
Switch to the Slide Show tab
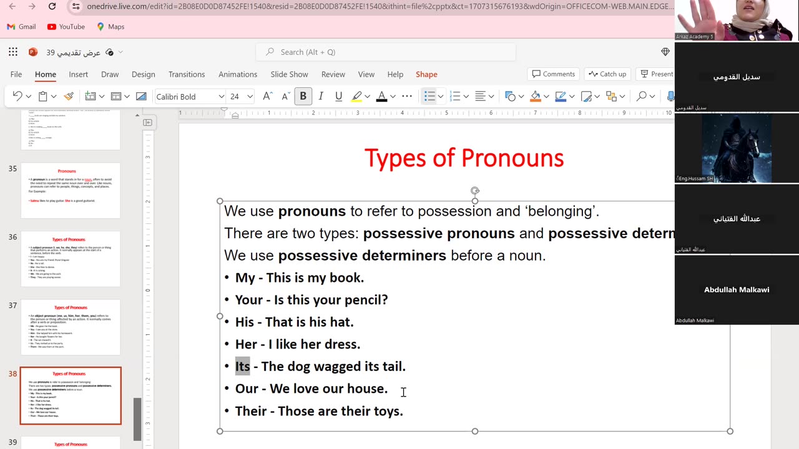coord(289,74)
